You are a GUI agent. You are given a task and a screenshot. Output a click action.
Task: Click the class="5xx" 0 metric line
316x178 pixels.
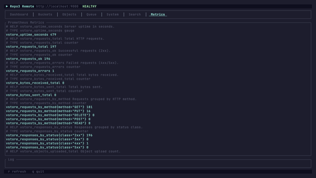(x=47, y=147)
